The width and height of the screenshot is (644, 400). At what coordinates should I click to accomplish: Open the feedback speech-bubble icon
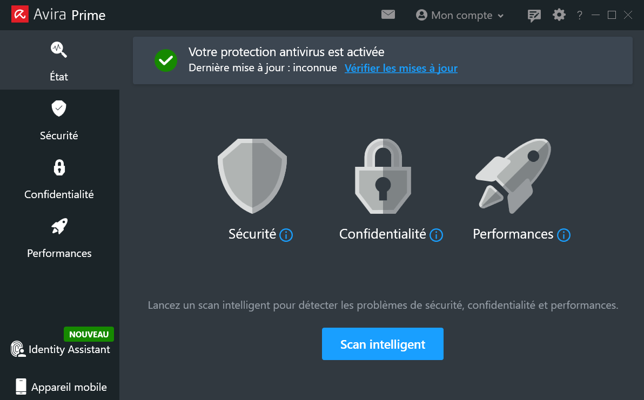(x=534, y=15)
